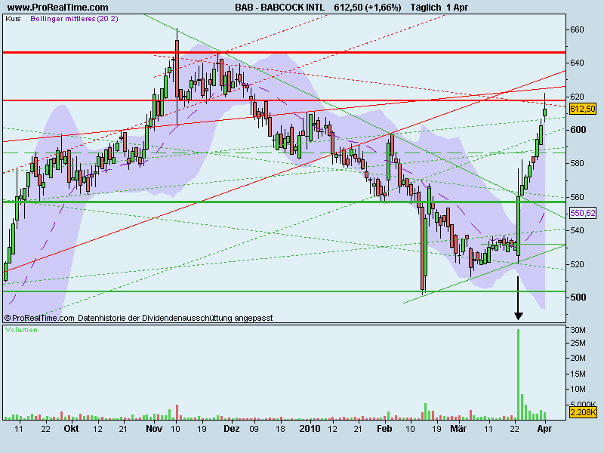Screen dimensions: 604x453
Task: Click the current price tag 612,50
Action: 584,109
